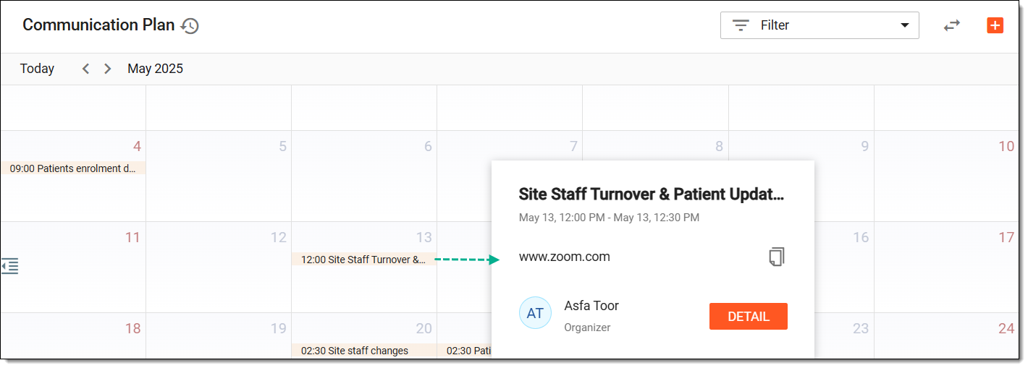Click the Site Staff Turnover & Patient Updat… popup title

coord(652,194)
